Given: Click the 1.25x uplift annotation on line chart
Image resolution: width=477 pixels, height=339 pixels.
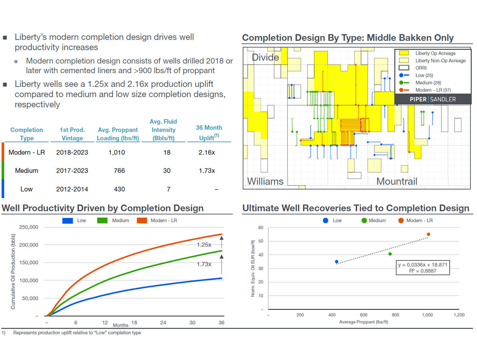Looking at the screenshot, I should tap(204, 245).
